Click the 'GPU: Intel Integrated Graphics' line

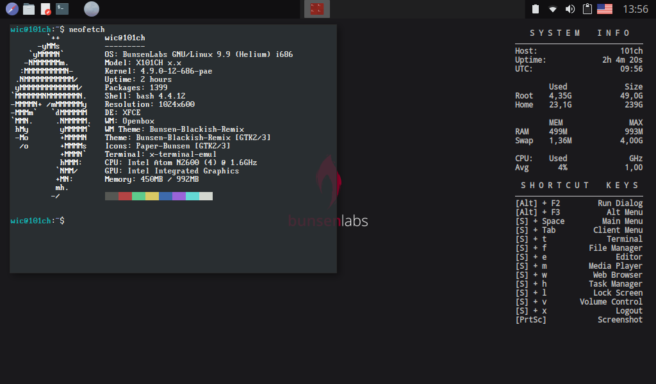172,171
